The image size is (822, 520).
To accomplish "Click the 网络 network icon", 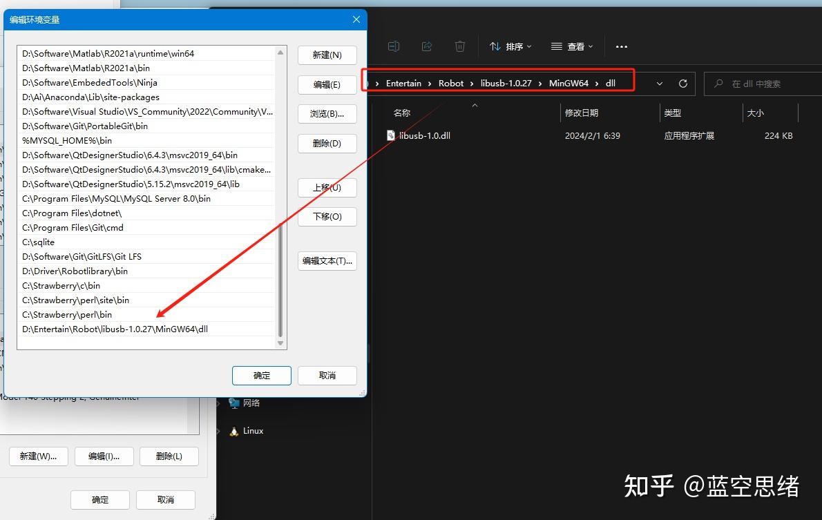I will point(233,403).
